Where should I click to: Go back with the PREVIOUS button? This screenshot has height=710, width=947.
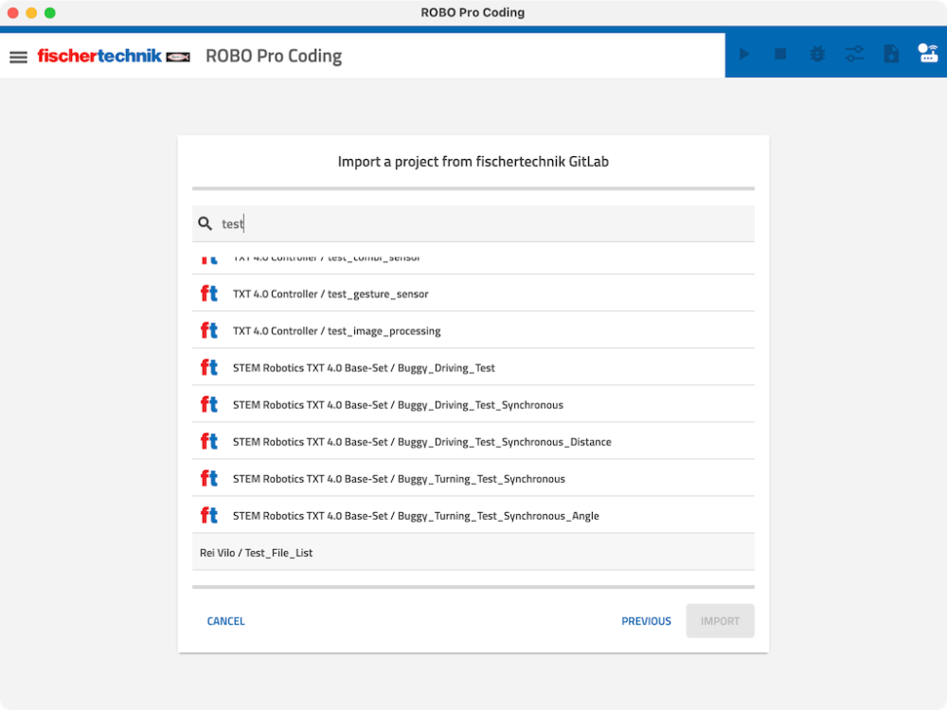pos(646,621)
